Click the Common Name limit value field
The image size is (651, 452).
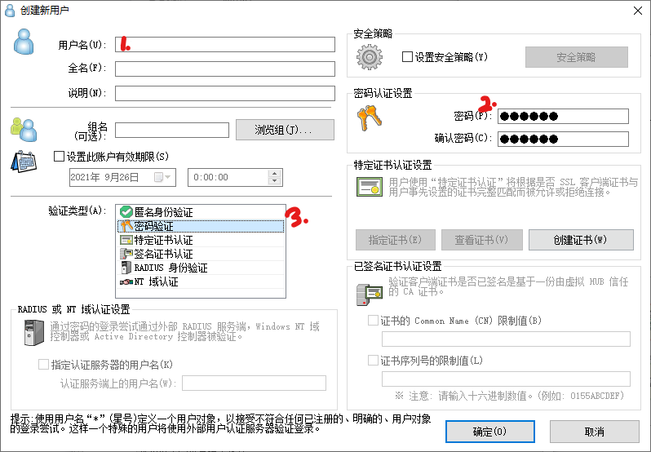click(x=506, y=339)
